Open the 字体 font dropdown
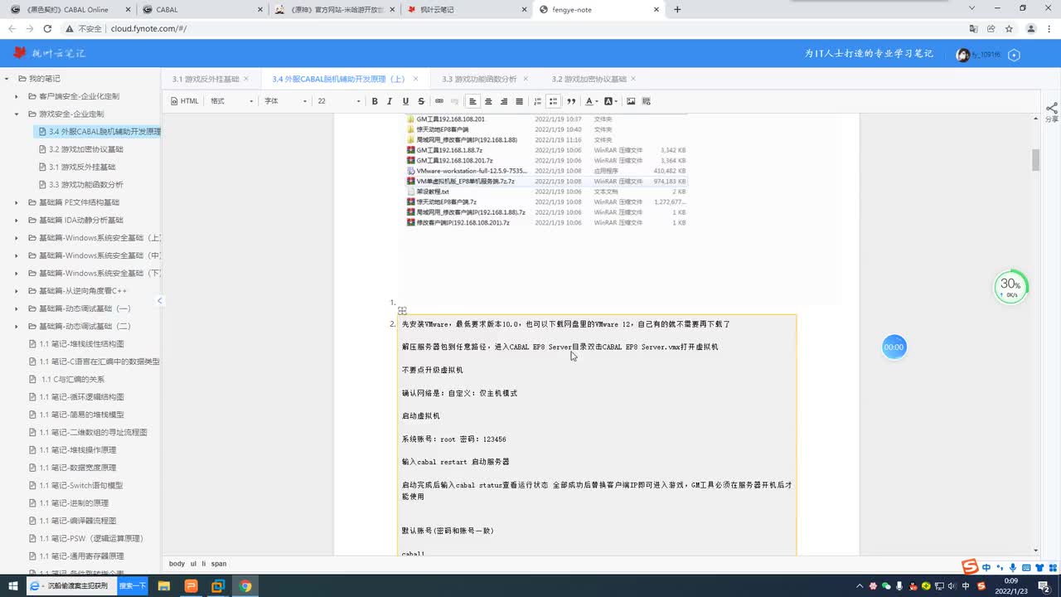The height and width of the screenshot is (597, 1061). click(x=286, y=101)
